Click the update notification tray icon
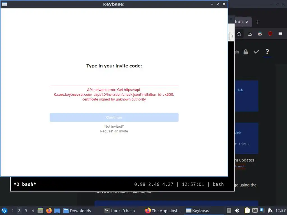The height and width of the screenshot is (215, 287). [262, 210]
